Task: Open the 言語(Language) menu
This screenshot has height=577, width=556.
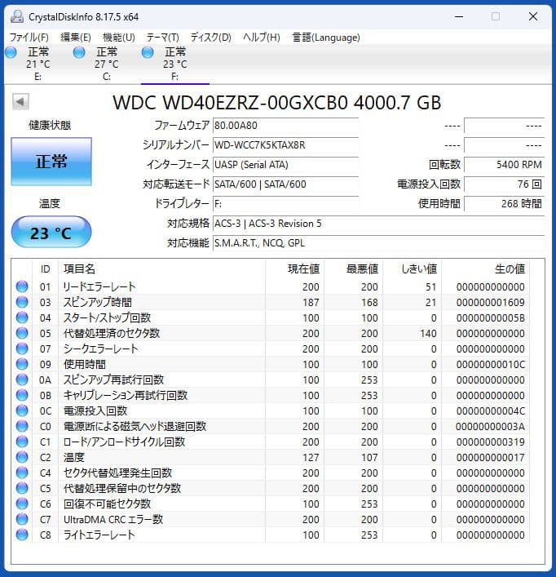Action: tap(326, 38)
